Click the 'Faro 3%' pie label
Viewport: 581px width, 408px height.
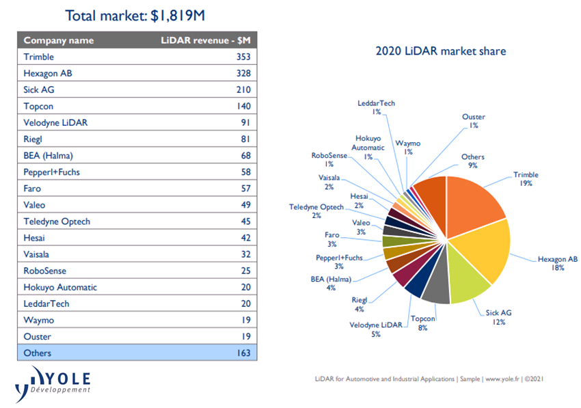[332, 239]
